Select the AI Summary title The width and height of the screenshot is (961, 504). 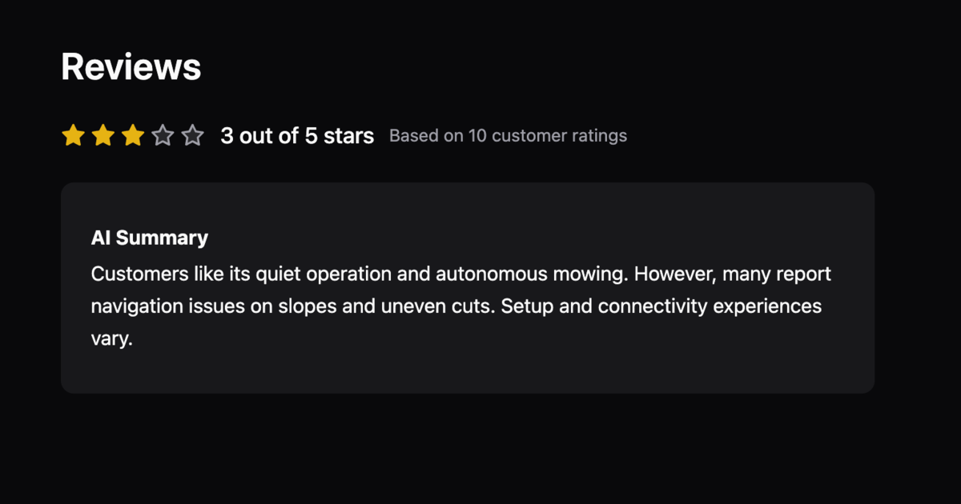click(x=150, y=238)
